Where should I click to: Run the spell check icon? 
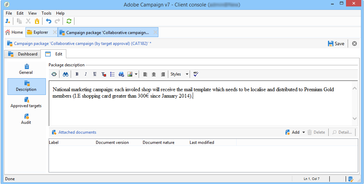196,74
